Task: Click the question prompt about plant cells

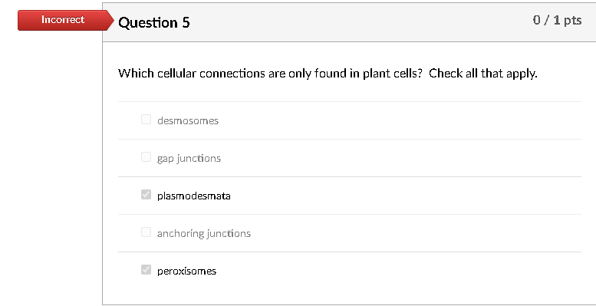Action: click(328, 73)
